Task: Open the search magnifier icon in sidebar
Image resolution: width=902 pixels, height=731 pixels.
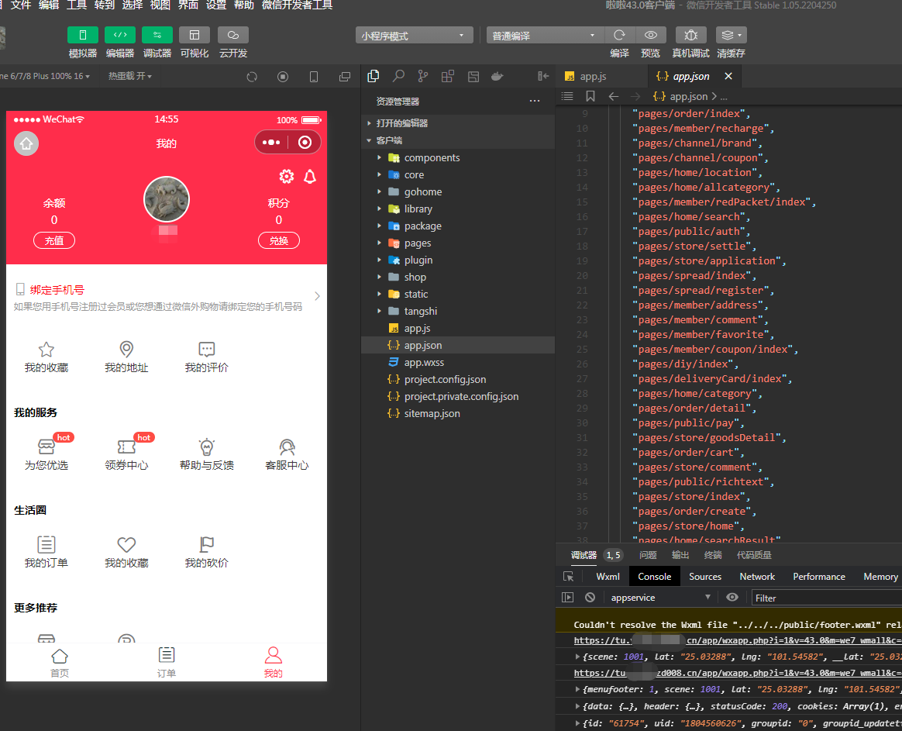Action: (398, 76)
